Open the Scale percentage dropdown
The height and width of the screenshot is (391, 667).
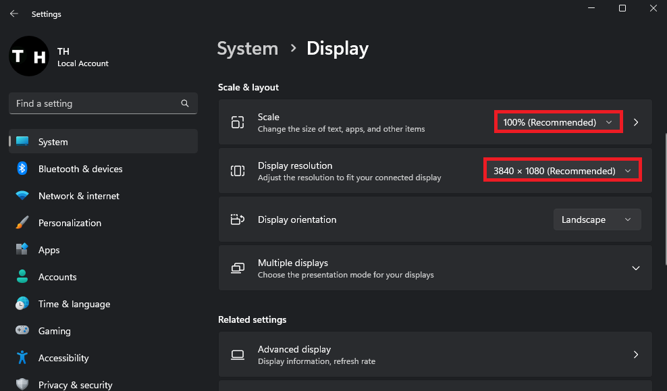[x=558, y=122]
